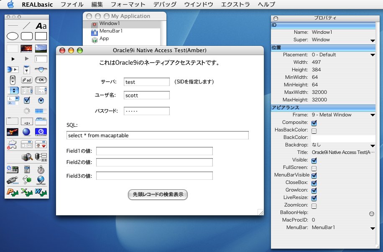Open the ウインドウ menu
383x252 pixels.
point(199,5)
